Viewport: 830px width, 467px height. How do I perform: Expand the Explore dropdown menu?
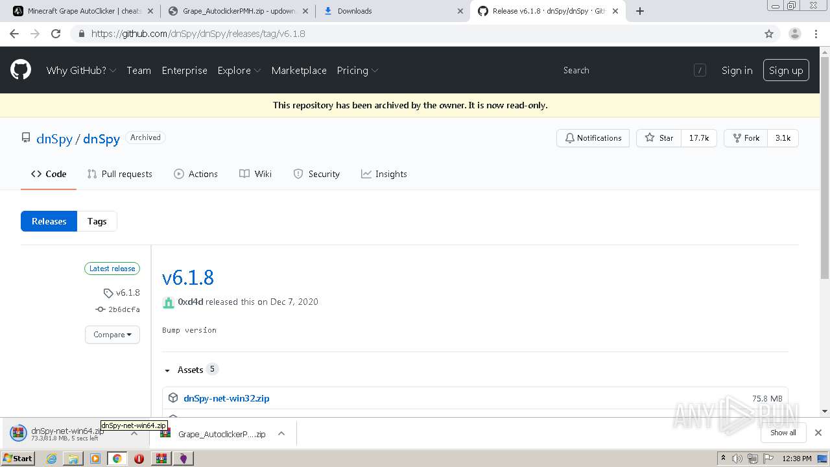coord(239,70)
